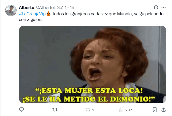
Task: Open the meme GIF of the shouting woman
Action: (x=93, y=64)
